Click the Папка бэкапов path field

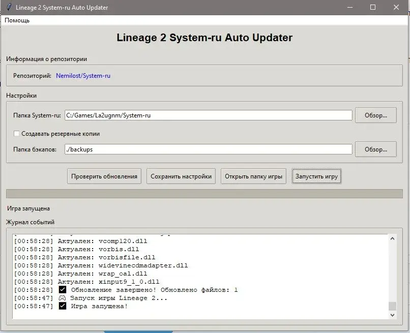click(x=209, y=149)
